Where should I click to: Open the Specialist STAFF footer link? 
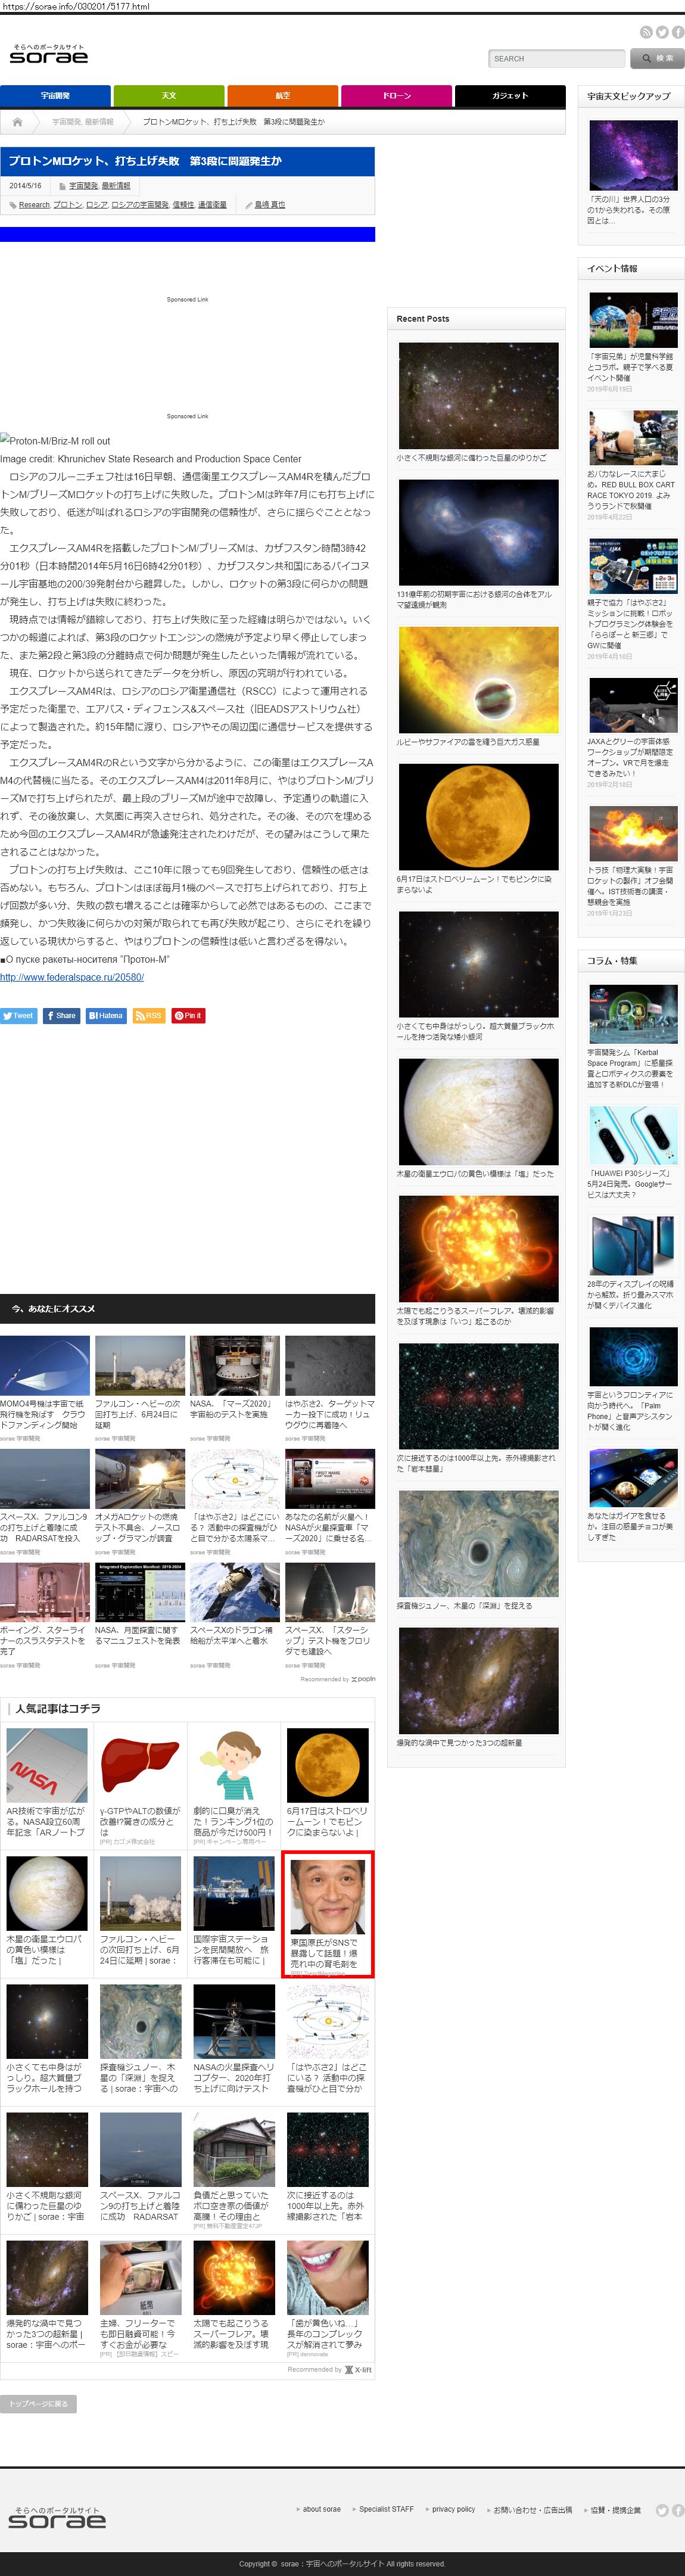tap(386, 2509)
